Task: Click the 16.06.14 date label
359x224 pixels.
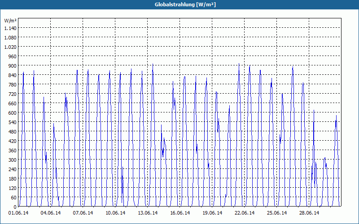Action: [x=180, y=213]
